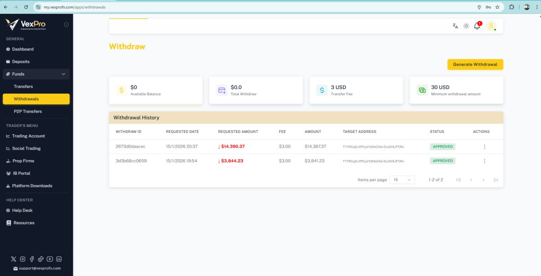
Task: Open actions menu for withdrawal 3d3b68cc0659
Action: click(x=484, y=161)
